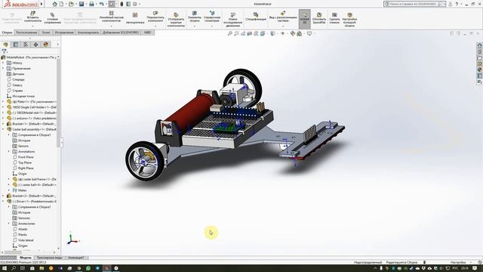Open ConfigurationManager tab in left panel
Viewport: 483px width, 272px height.
click(26, 45)
